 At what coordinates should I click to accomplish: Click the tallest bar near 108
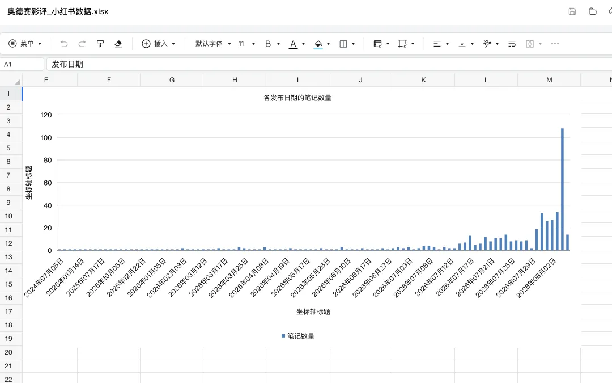point(563,189)
